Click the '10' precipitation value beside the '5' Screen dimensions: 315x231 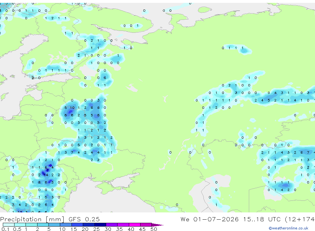(x=72, y=108)
